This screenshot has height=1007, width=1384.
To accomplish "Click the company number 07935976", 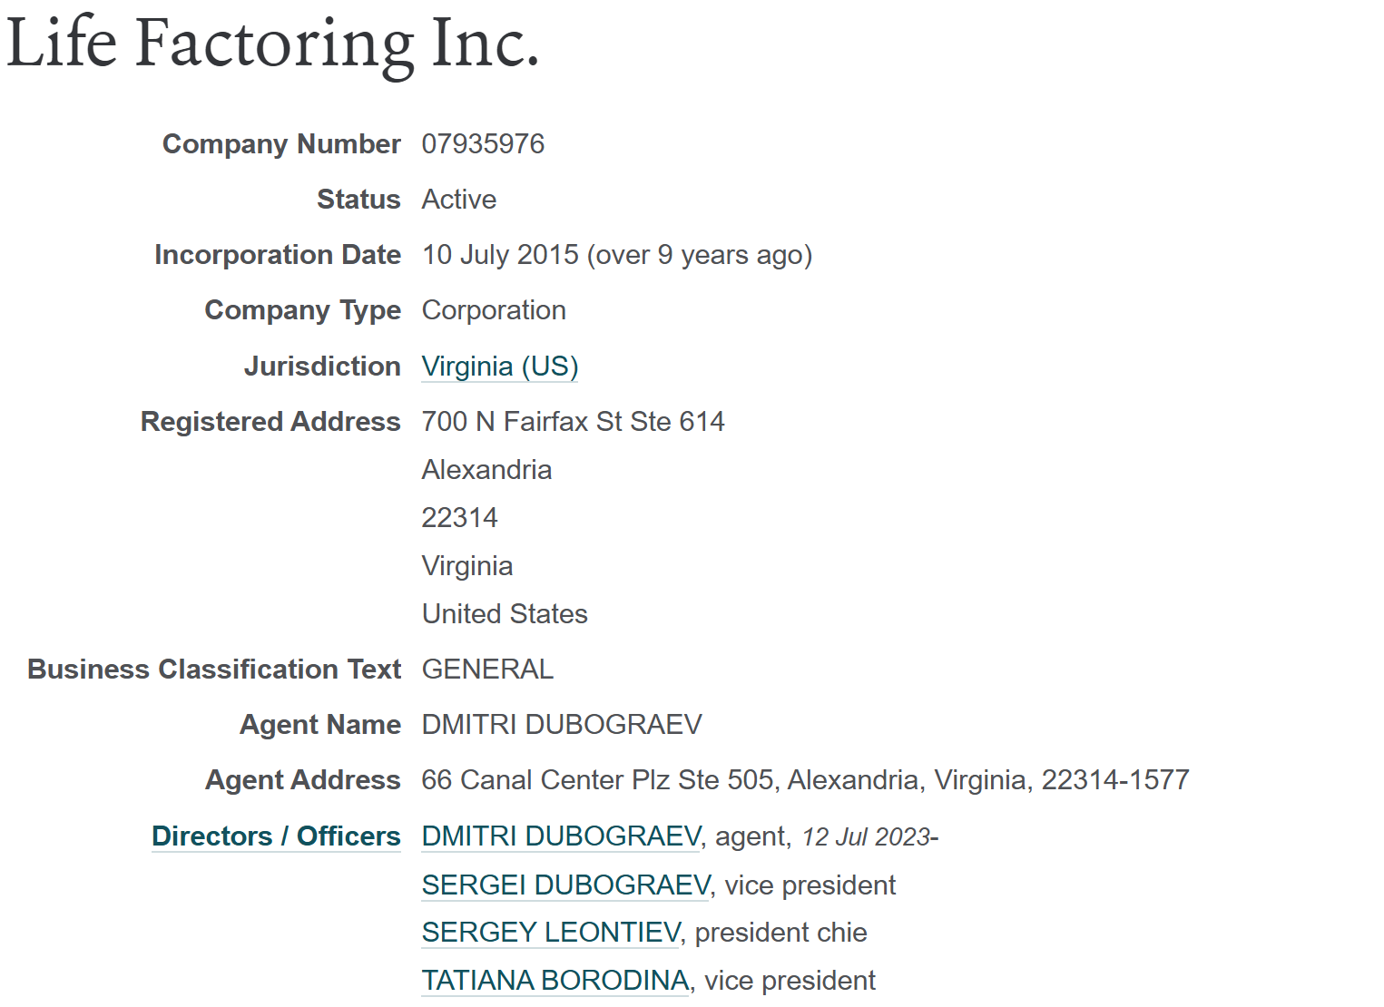I will [x=483, y=144].
